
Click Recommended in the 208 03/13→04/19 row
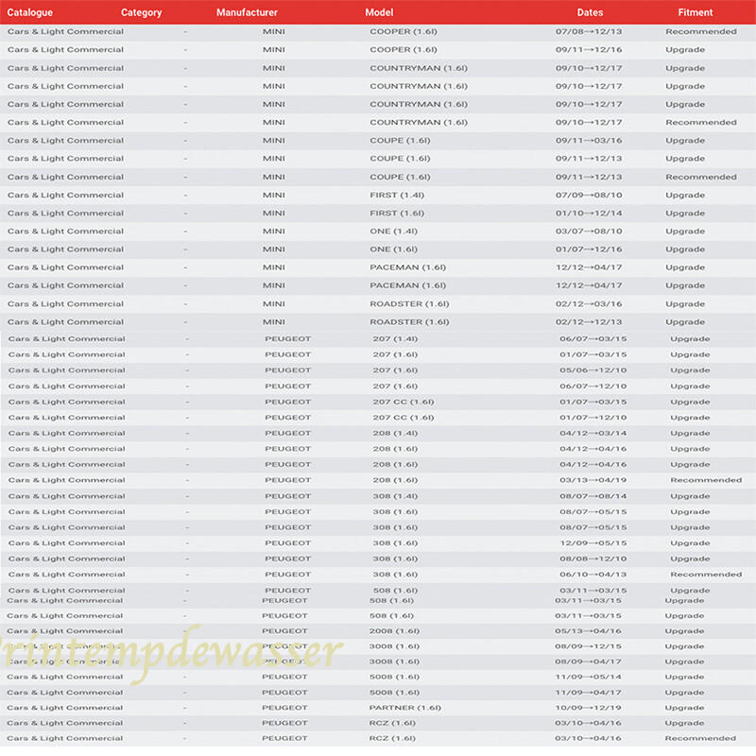click(x=706, y=480)
